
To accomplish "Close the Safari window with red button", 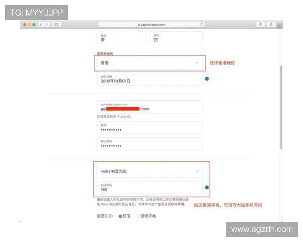I will (x=25, y=25).
